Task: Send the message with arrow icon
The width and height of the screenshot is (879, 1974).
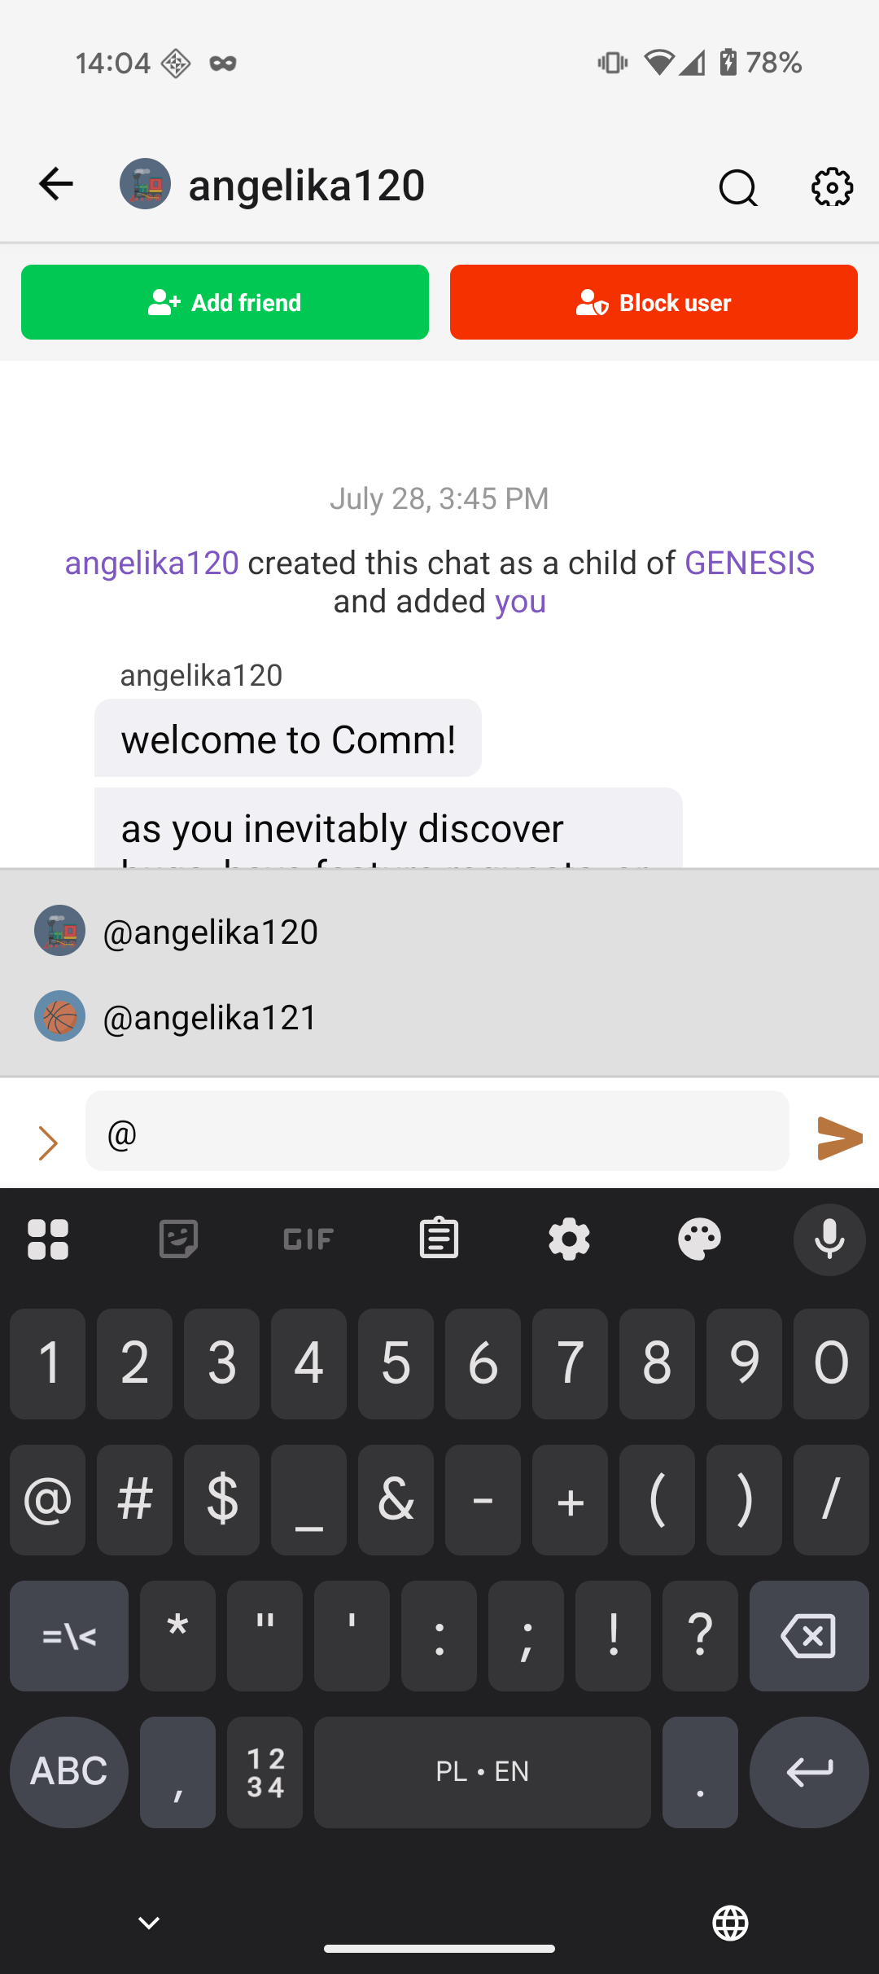Action: click(x=840, y=1138)
